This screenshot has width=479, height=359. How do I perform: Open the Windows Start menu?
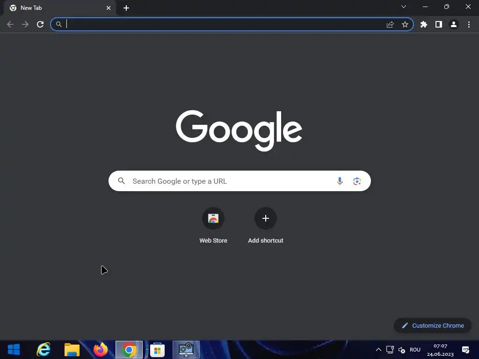[x=14, y=350]
